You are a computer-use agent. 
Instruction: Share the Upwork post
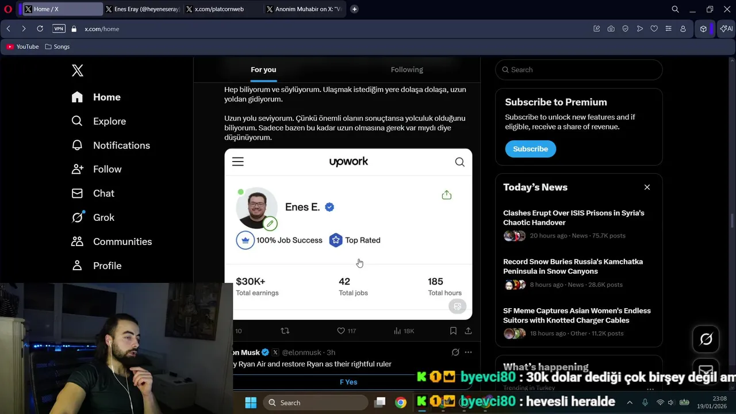pyautogui.click(x=468, y=331)
